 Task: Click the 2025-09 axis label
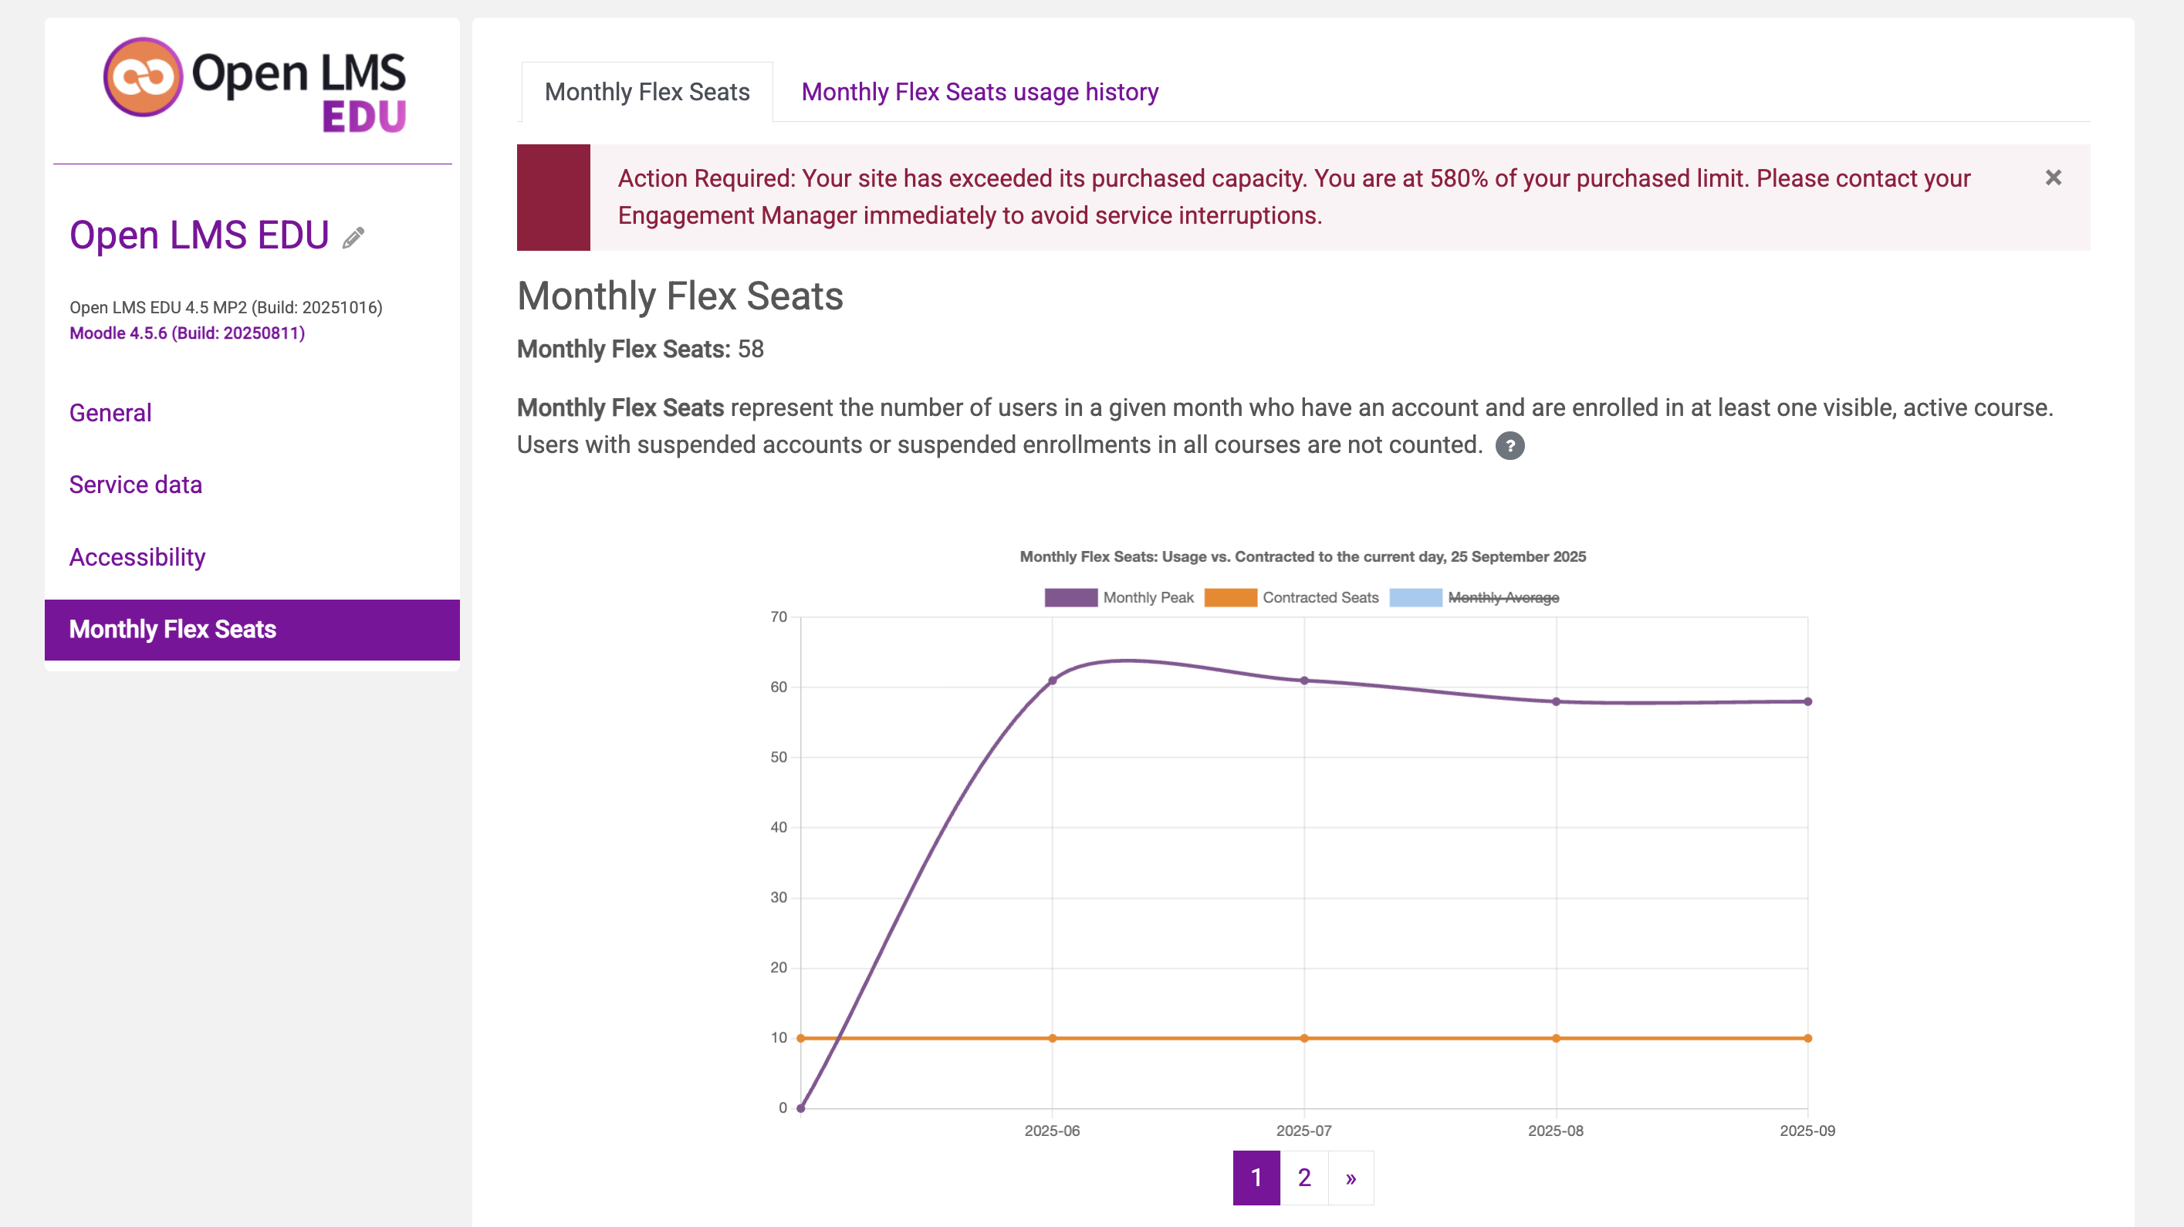[1807, 1131]
